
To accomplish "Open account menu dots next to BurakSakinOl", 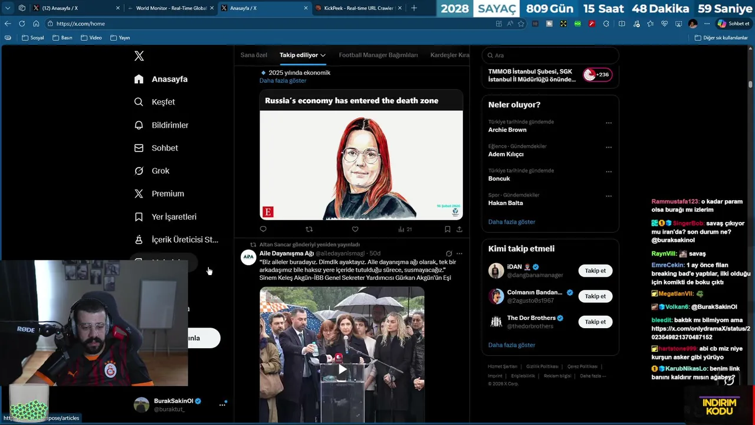I will (222, 404).
